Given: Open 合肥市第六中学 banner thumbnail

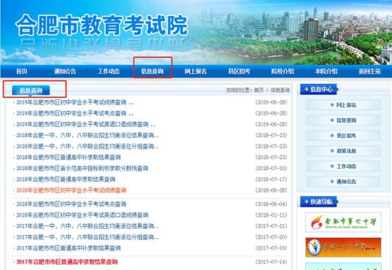Looking at the screenshot, I should pos(344,222).
